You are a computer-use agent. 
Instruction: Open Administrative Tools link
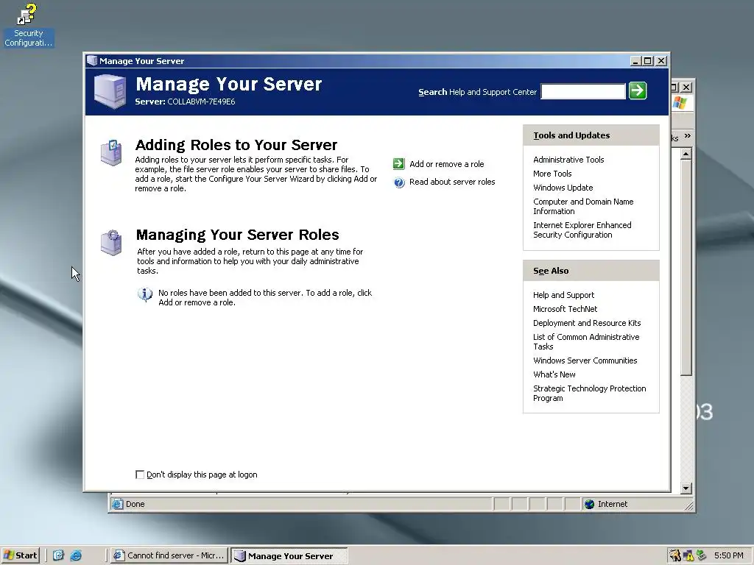[x=568, y=160]
